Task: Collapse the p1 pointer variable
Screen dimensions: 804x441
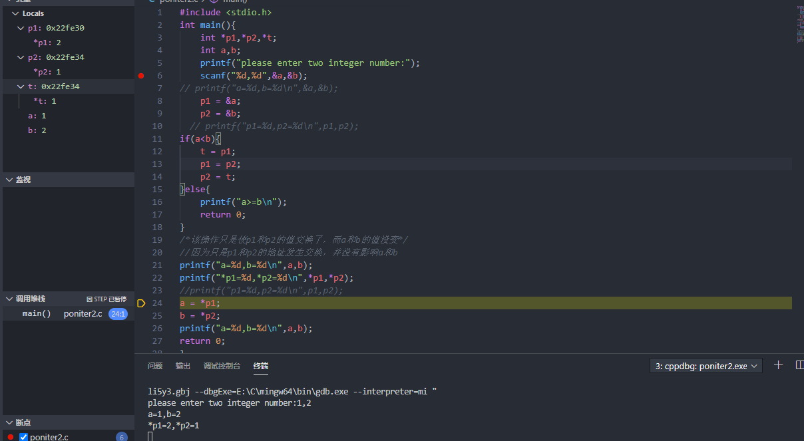Action: (x=21, y=28)
